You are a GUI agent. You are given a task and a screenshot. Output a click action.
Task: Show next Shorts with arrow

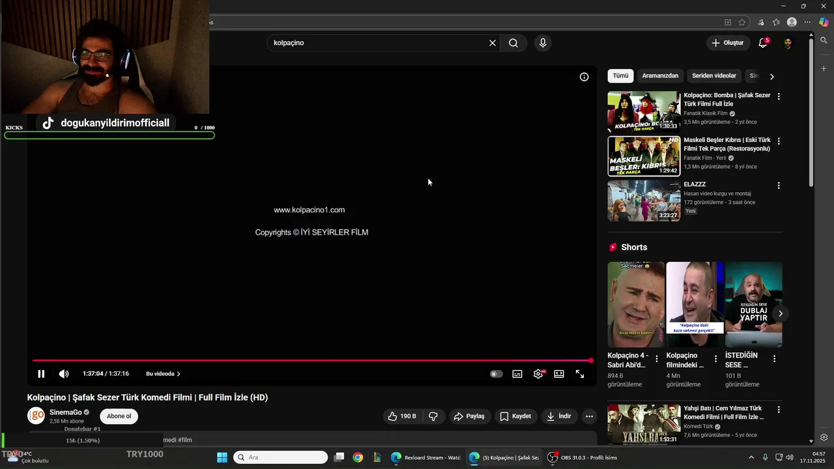coord(781,313)
